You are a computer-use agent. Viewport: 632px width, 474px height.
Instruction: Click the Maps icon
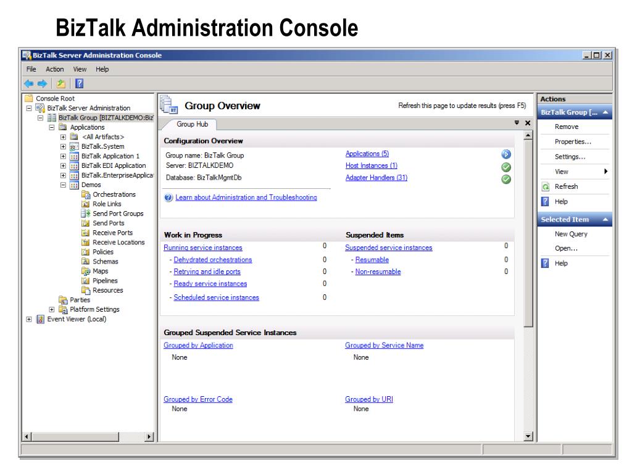pos(85,272)
